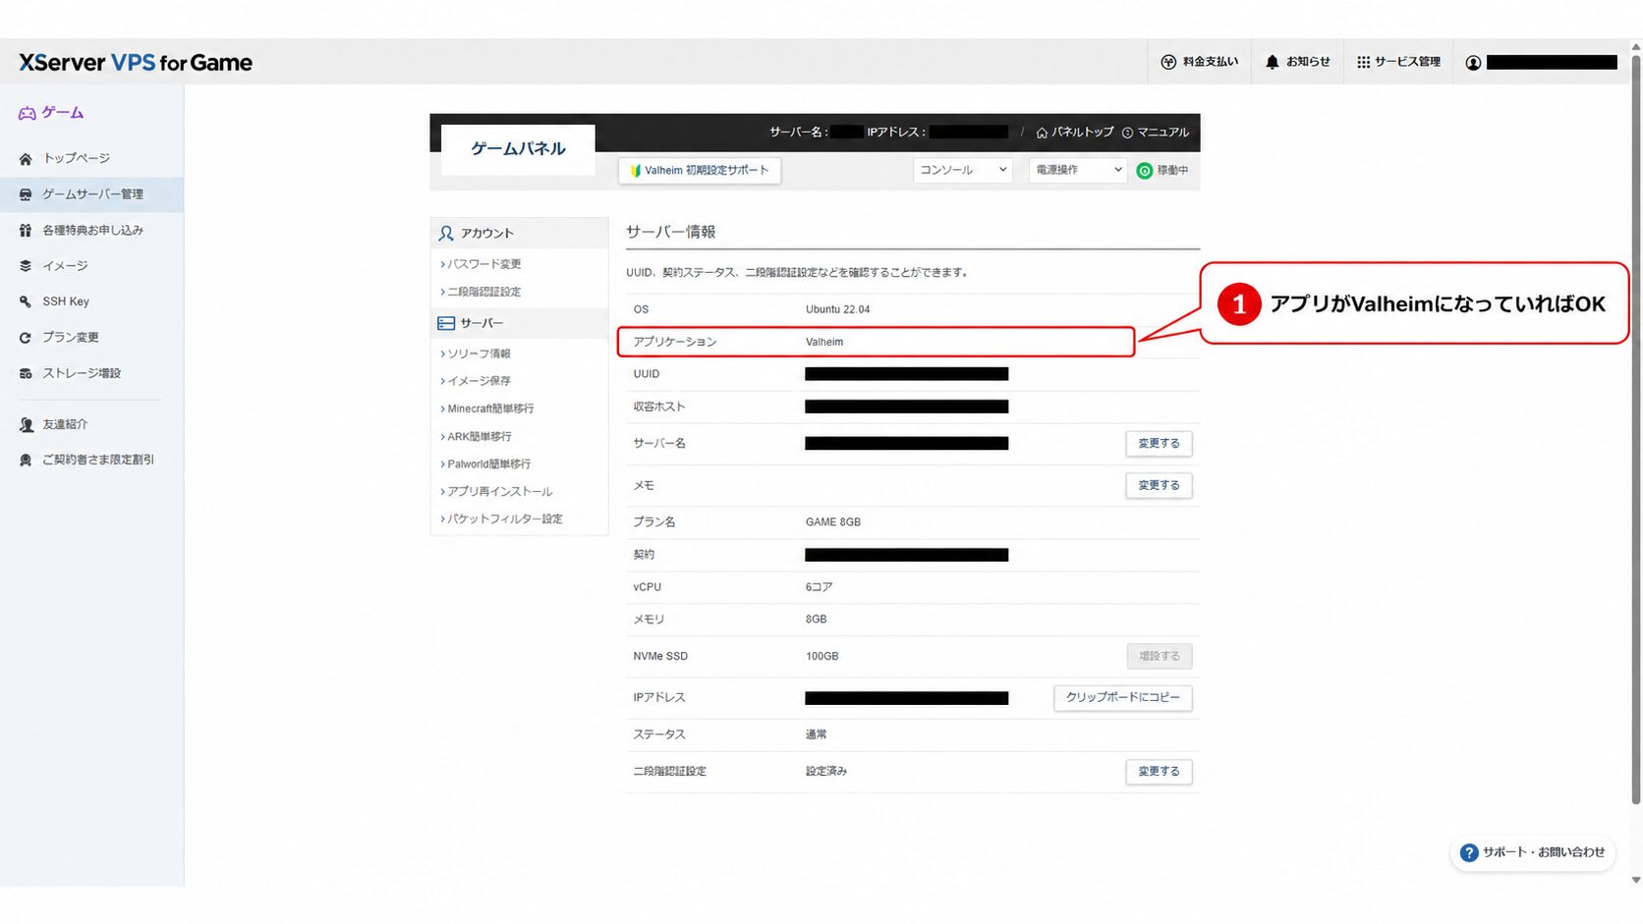Open the マニュアル link

click(1156, 133)
